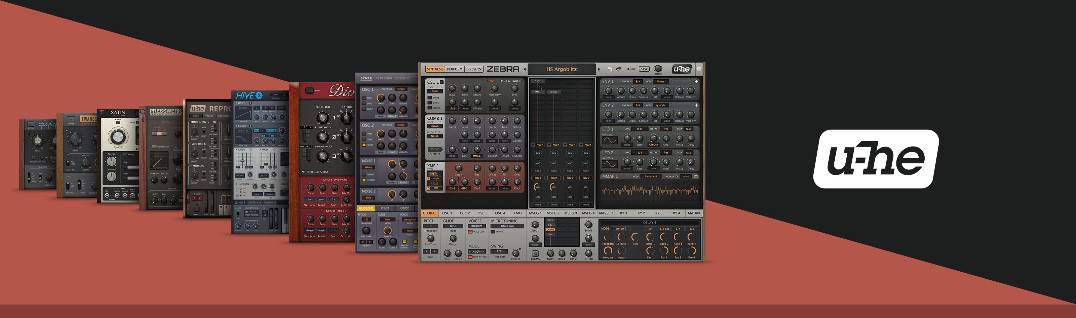Open the MMAP 1 editor window icon
The image size is (1076, 318).
(x=696, y=176)
